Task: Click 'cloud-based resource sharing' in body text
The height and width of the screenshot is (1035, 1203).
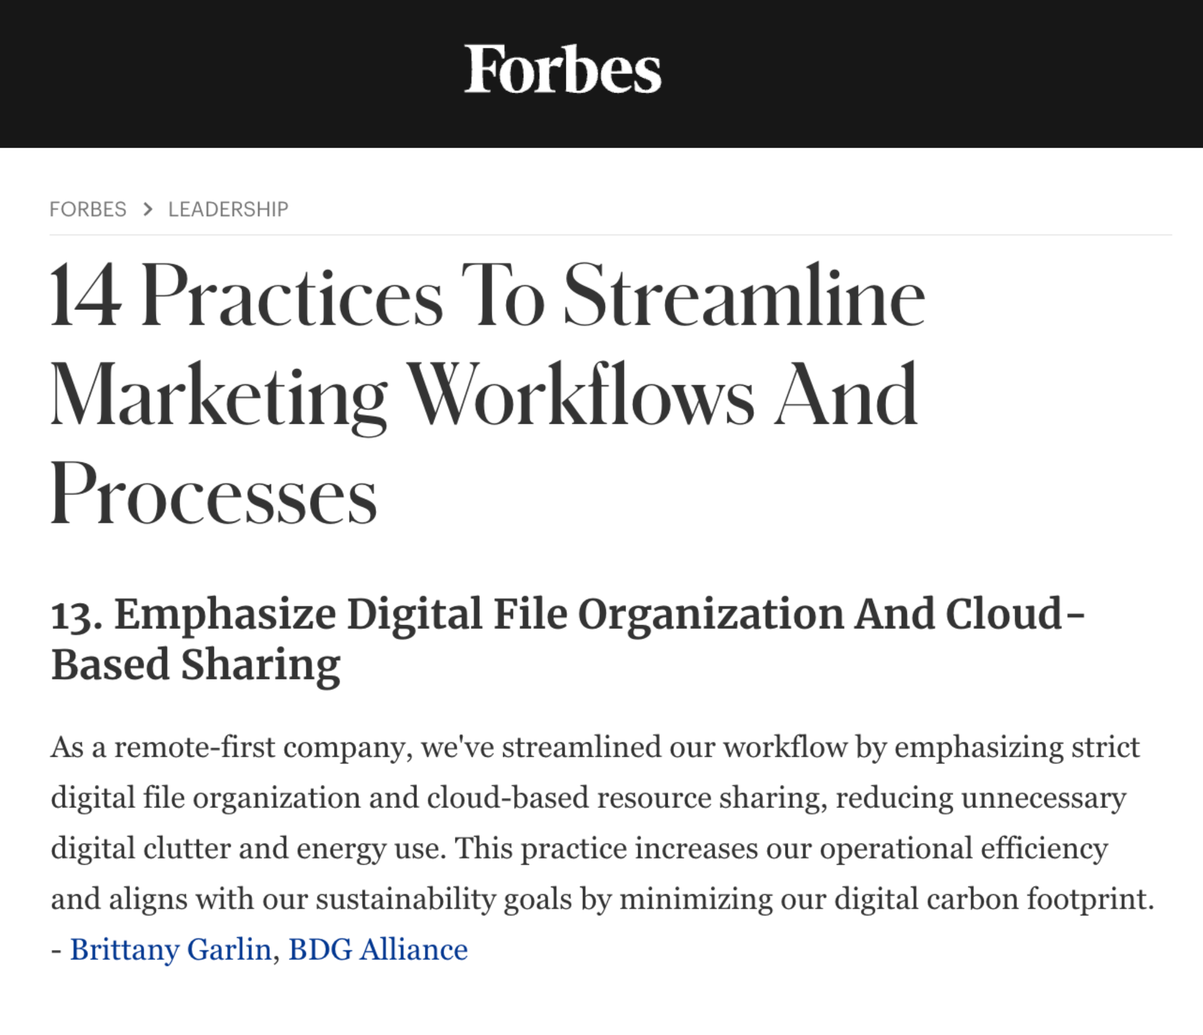Action: pyautogui.click(x=626, y=798)
